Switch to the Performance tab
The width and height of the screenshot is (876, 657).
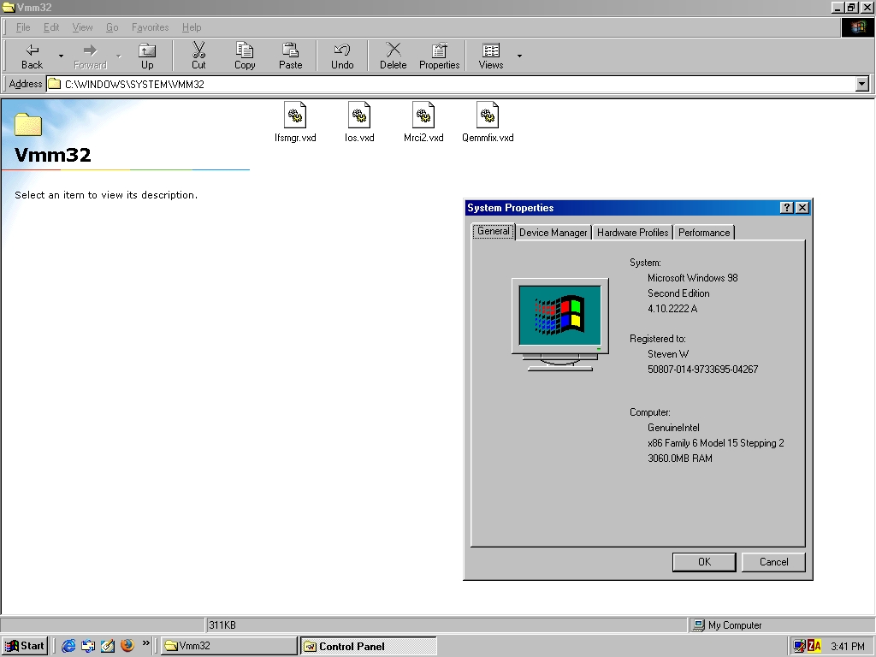click(x=704, y=233)
